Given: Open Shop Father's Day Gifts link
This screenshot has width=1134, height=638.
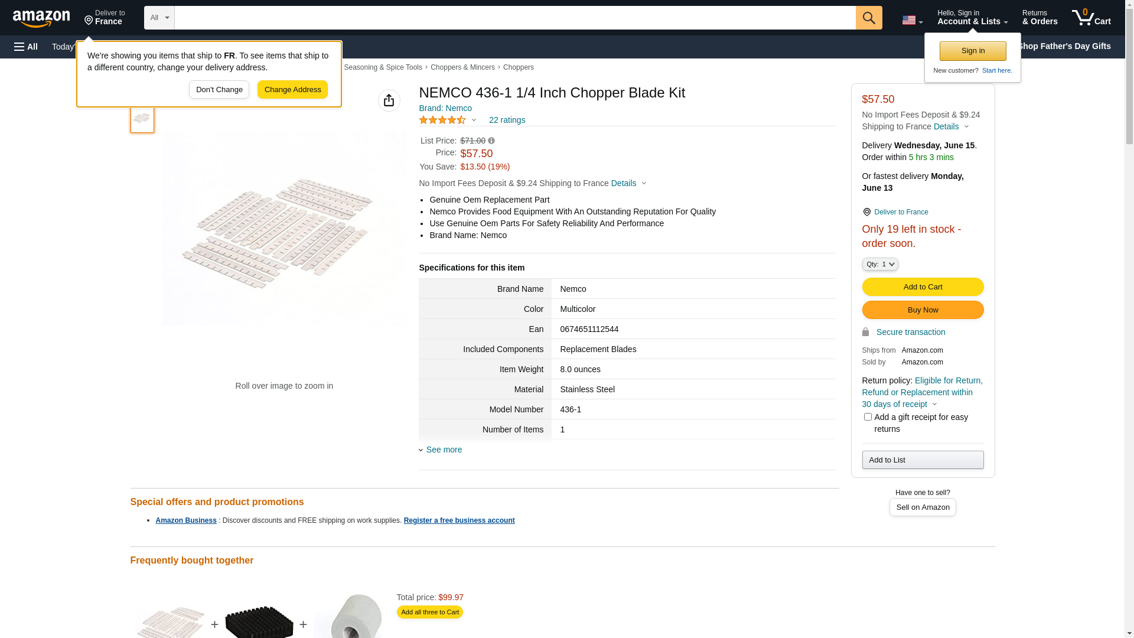Looking at the screenshot, I should coord(1064,46).
